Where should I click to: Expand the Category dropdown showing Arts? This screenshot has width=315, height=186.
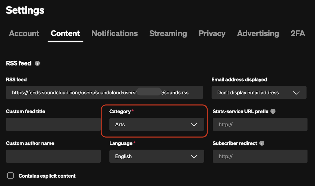point(156,125)
